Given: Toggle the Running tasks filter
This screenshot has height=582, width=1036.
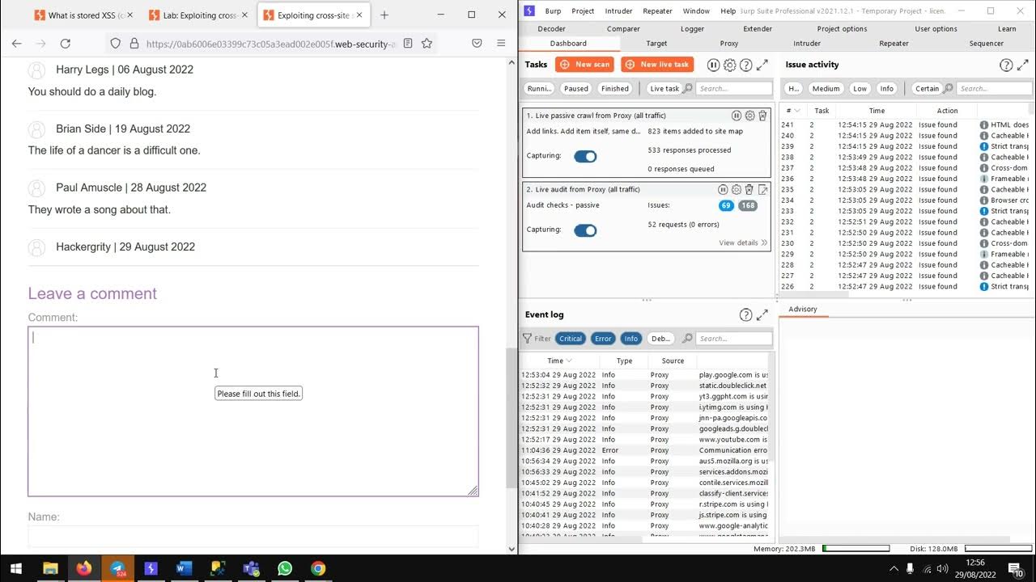Looking at the screenshot, I should coord(539,89).
